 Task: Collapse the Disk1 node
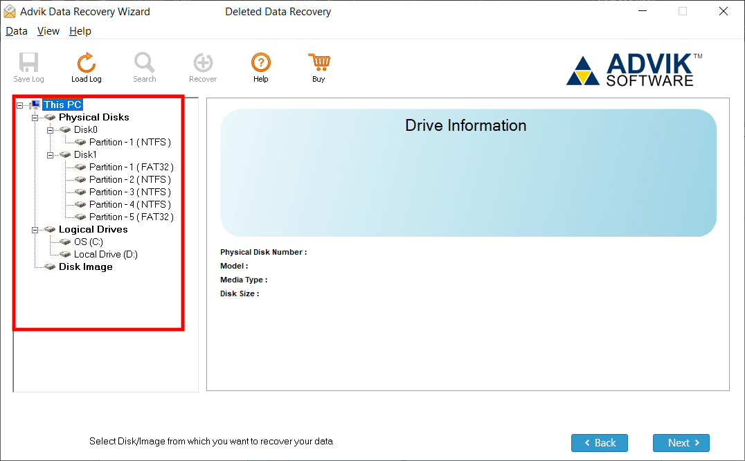[x=50, y=155]
